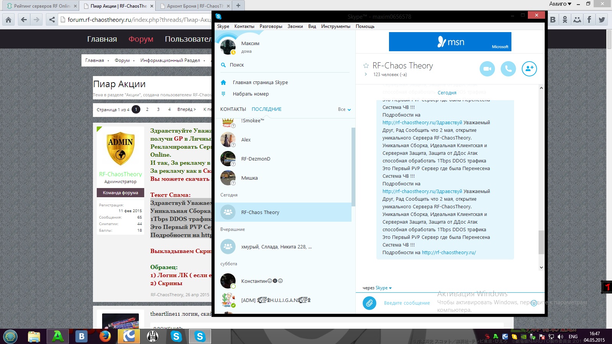Open VKontakte icon in browser toolbar
The width and height of the screenshot is (612, 344).
(553, 19)
